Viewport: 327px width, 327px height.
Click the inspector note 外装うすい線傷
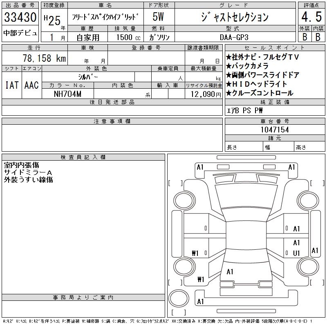28,180
